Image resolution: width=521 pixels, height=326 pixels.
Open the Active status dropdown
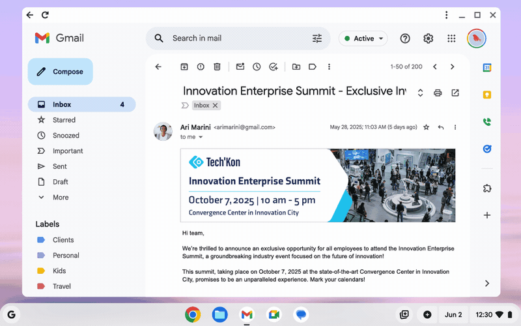[x=363, y=38]
